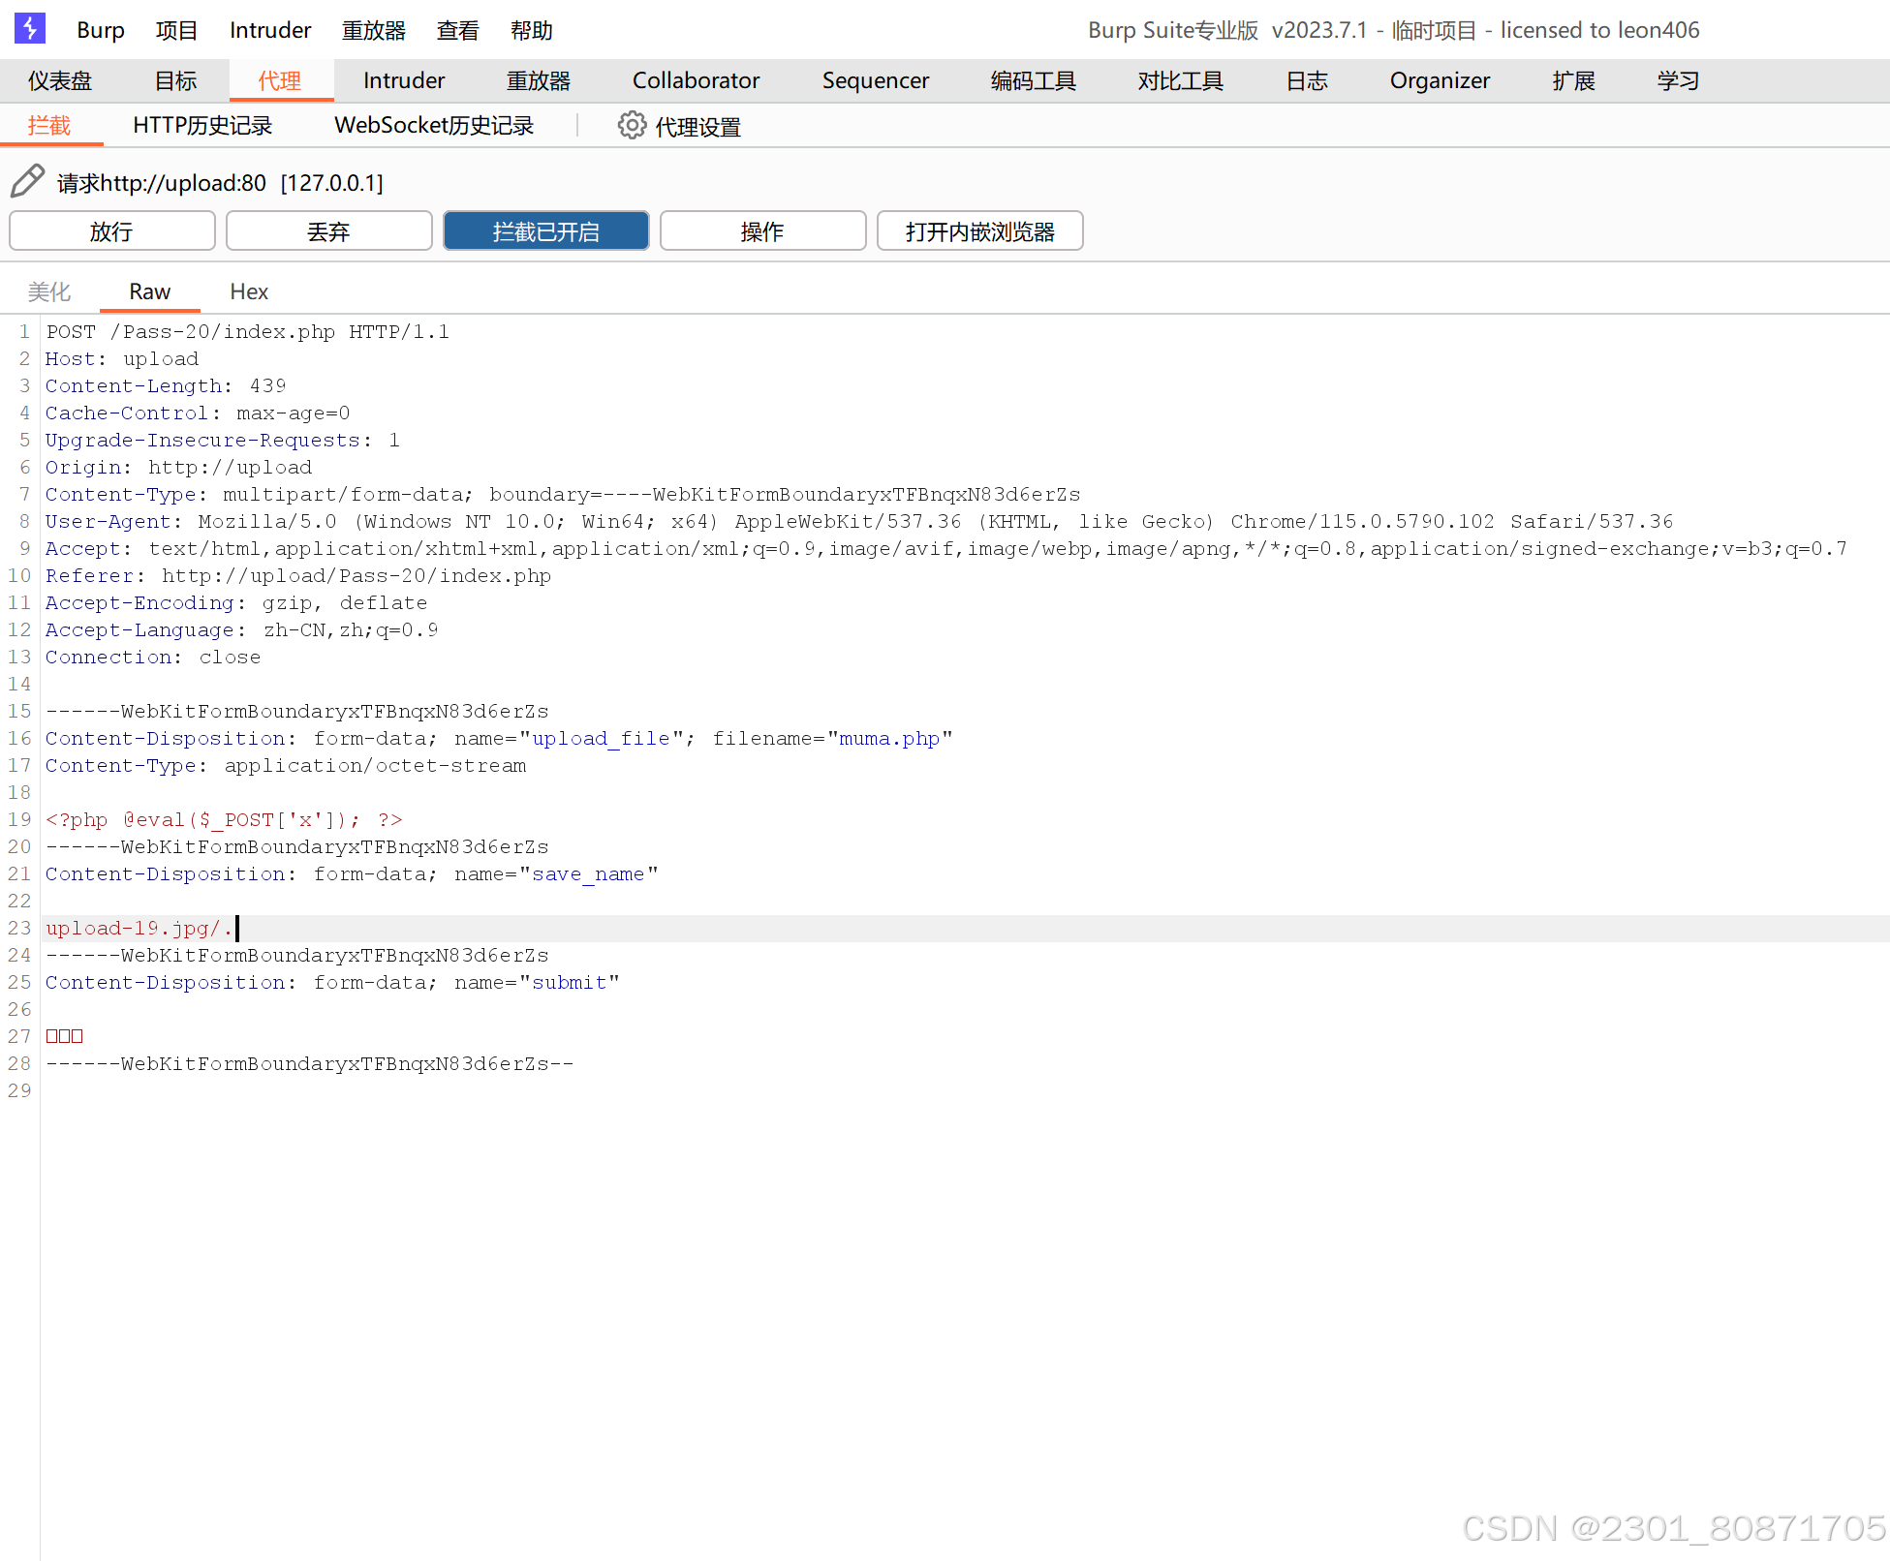Screen dimensions: 1890x1561
Task: Open the 重放器 Repeater tab
Action: point(538,80)
